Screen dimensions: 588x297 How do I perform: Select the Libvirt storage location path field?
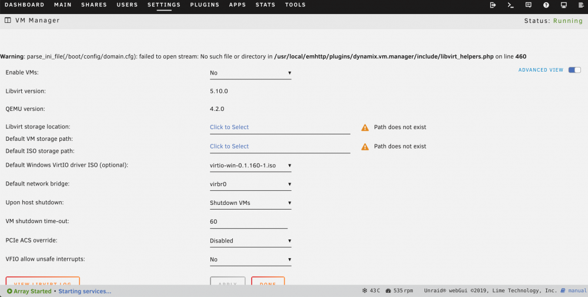280,127
